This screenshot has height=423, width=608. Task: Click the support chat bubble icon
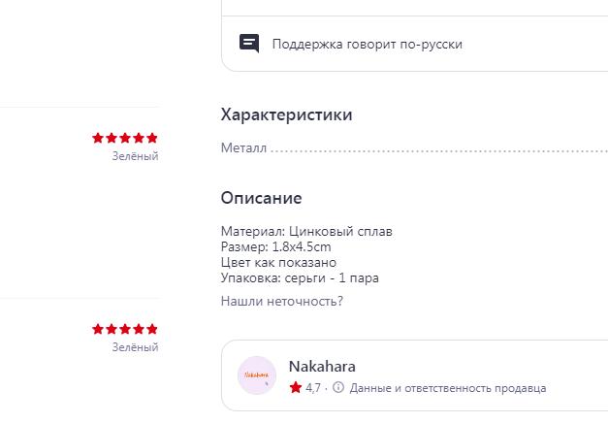point(249,44)
